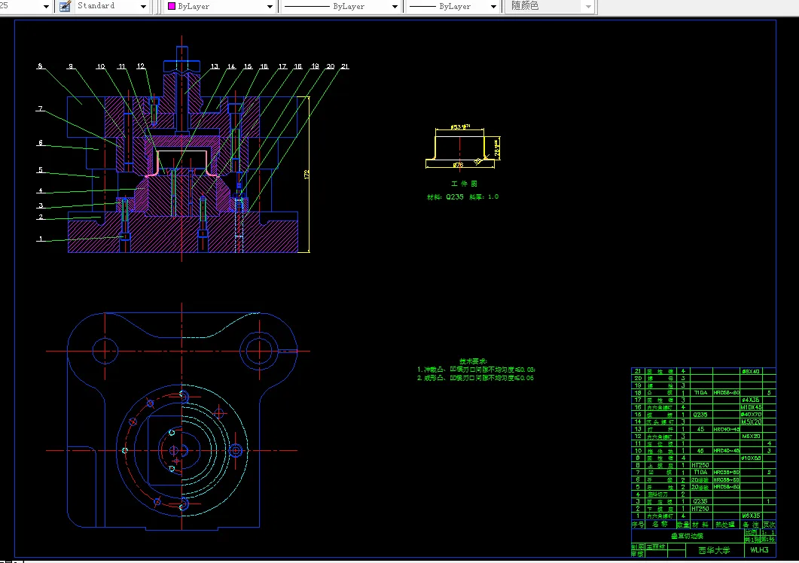
Task: Select technical requirement line 2 text
Action: pyautogui.click(x=475, y=378)
